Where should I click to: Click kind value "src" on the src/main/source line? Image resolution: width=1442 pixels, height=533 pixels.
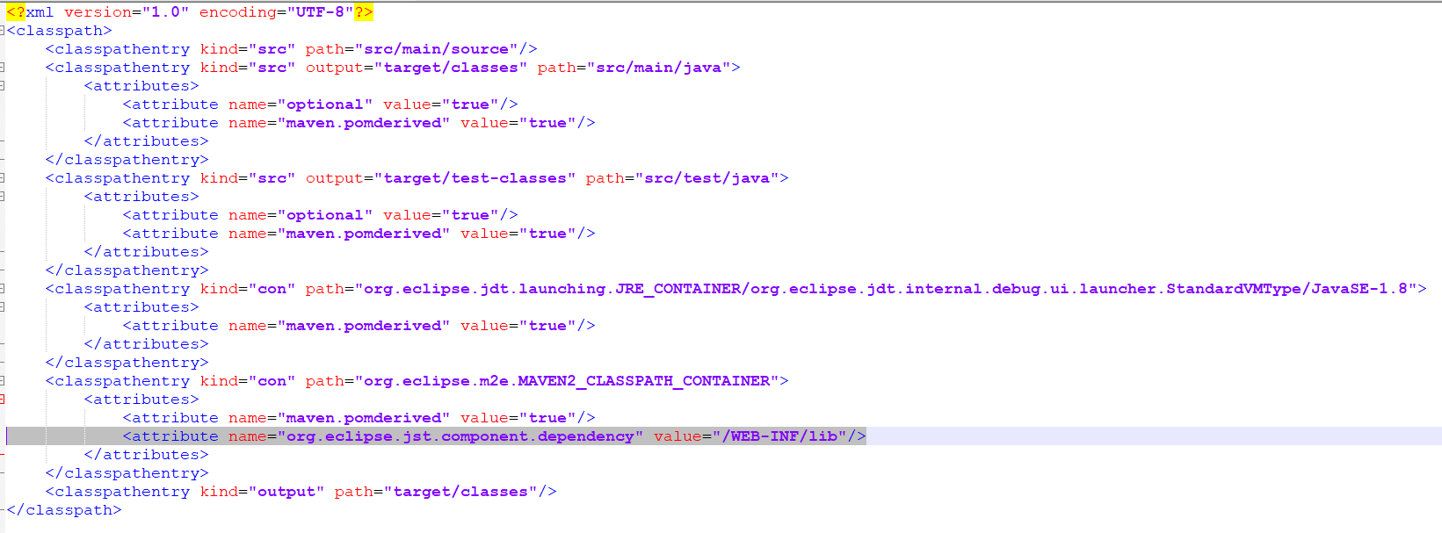point(272,49)
